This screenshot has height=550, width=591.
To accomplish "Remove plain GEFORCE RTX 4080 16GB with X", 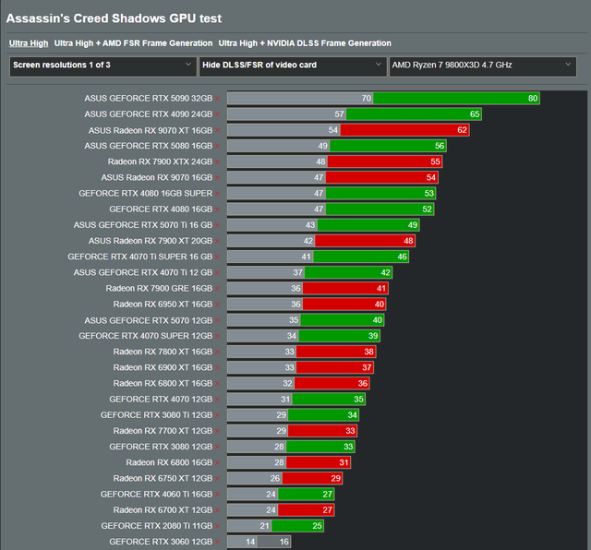I will pyautogui.click(x=218, y=209).
